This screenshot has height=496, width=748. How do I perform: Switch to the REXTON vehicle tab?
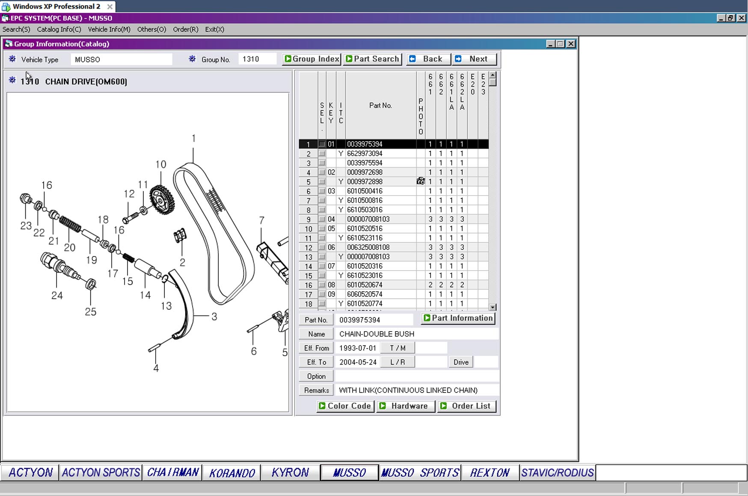pyautogui.click(x=490, y=472)
